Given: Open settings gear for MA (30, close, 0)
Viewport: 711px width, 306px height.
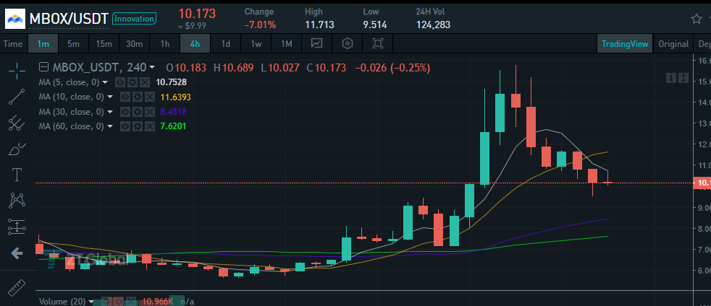Looking at the screenshot, I should click(138, 112).
